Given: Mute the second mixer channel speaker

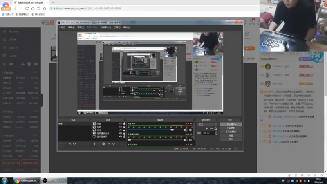Looking at the screenshot, I should [185, 140].
